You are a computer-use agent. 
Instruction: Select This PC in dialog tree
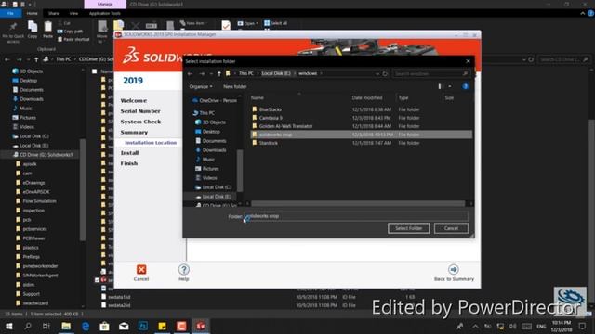coord(204,113)
